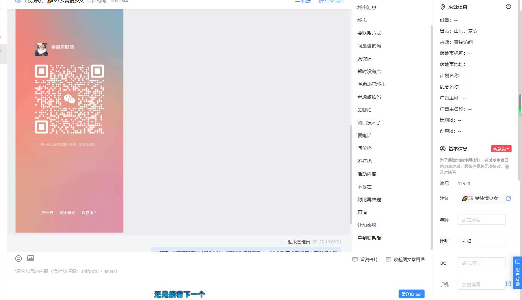The height and width of the screenshot is (300, 522).
Task: Choose the 问价格 phrase
Action: pos(365,148)
